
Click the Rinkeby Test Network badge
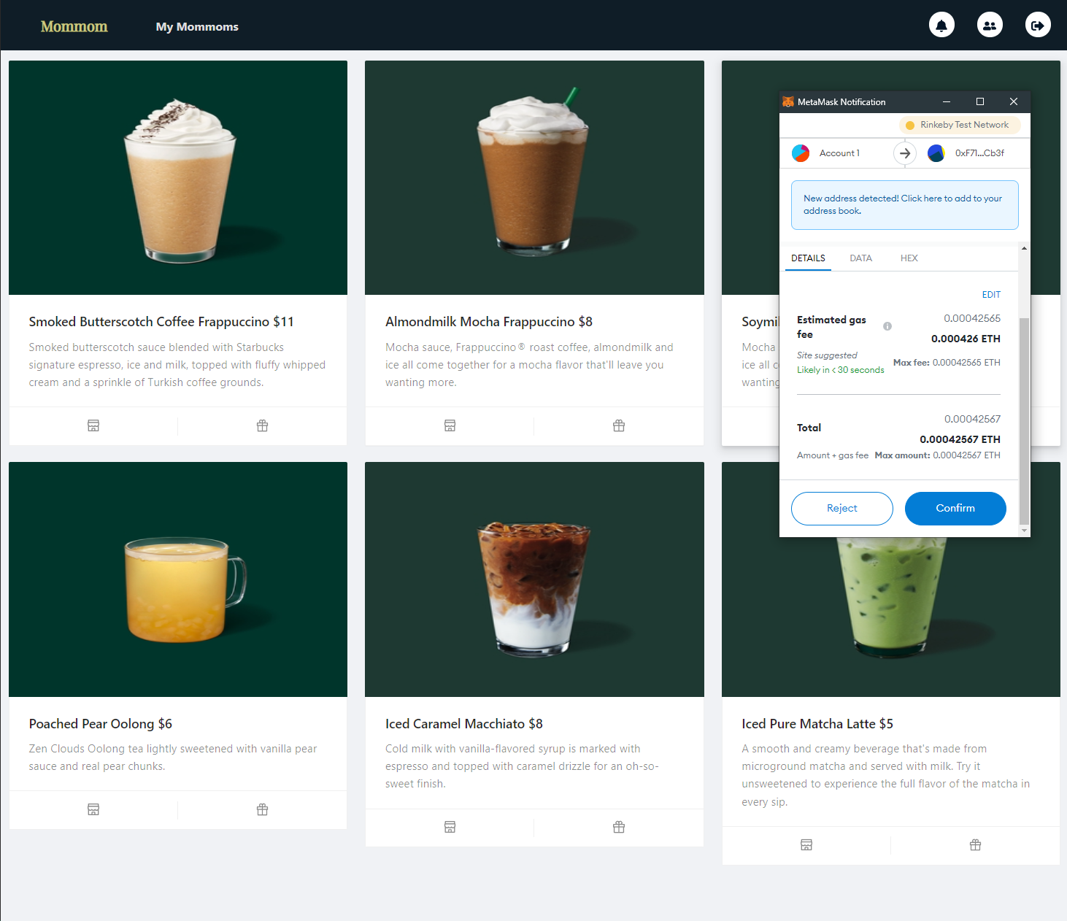coord(960,125)
